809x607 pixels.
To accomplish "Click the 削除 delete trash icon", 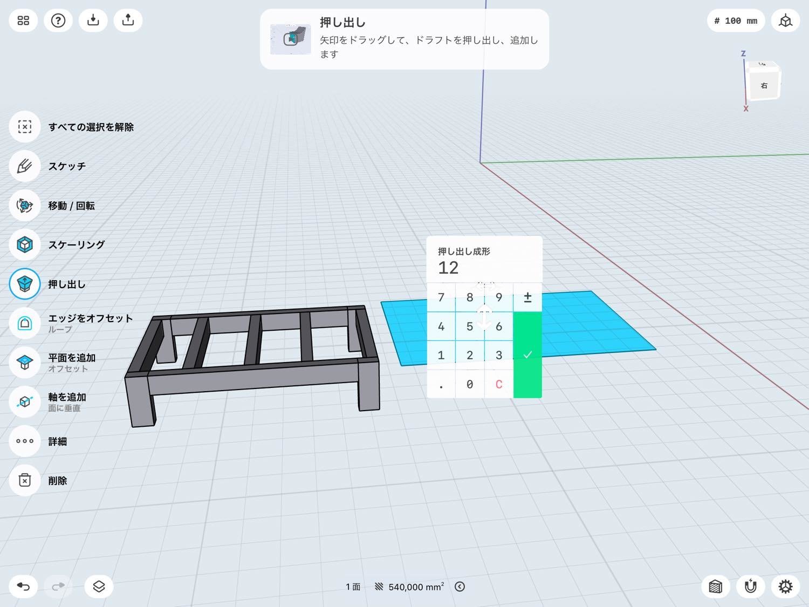I will (25, 480).
